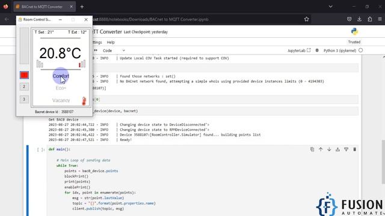Click the T Ext : 12° label
Image resolution: width=385 pixels, height=216 pixels.
click(77, 32)
